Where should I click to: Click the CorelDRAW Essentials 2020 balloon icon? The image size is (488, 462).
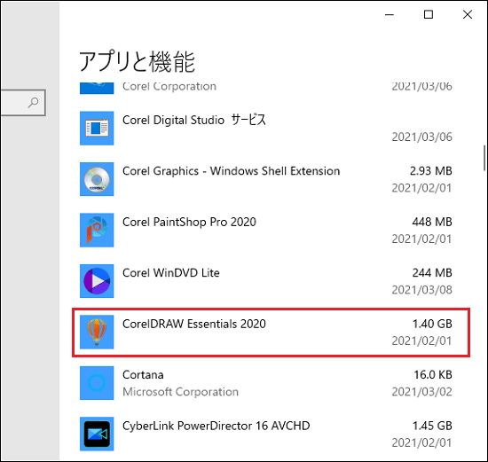click(x=97, y=332)
